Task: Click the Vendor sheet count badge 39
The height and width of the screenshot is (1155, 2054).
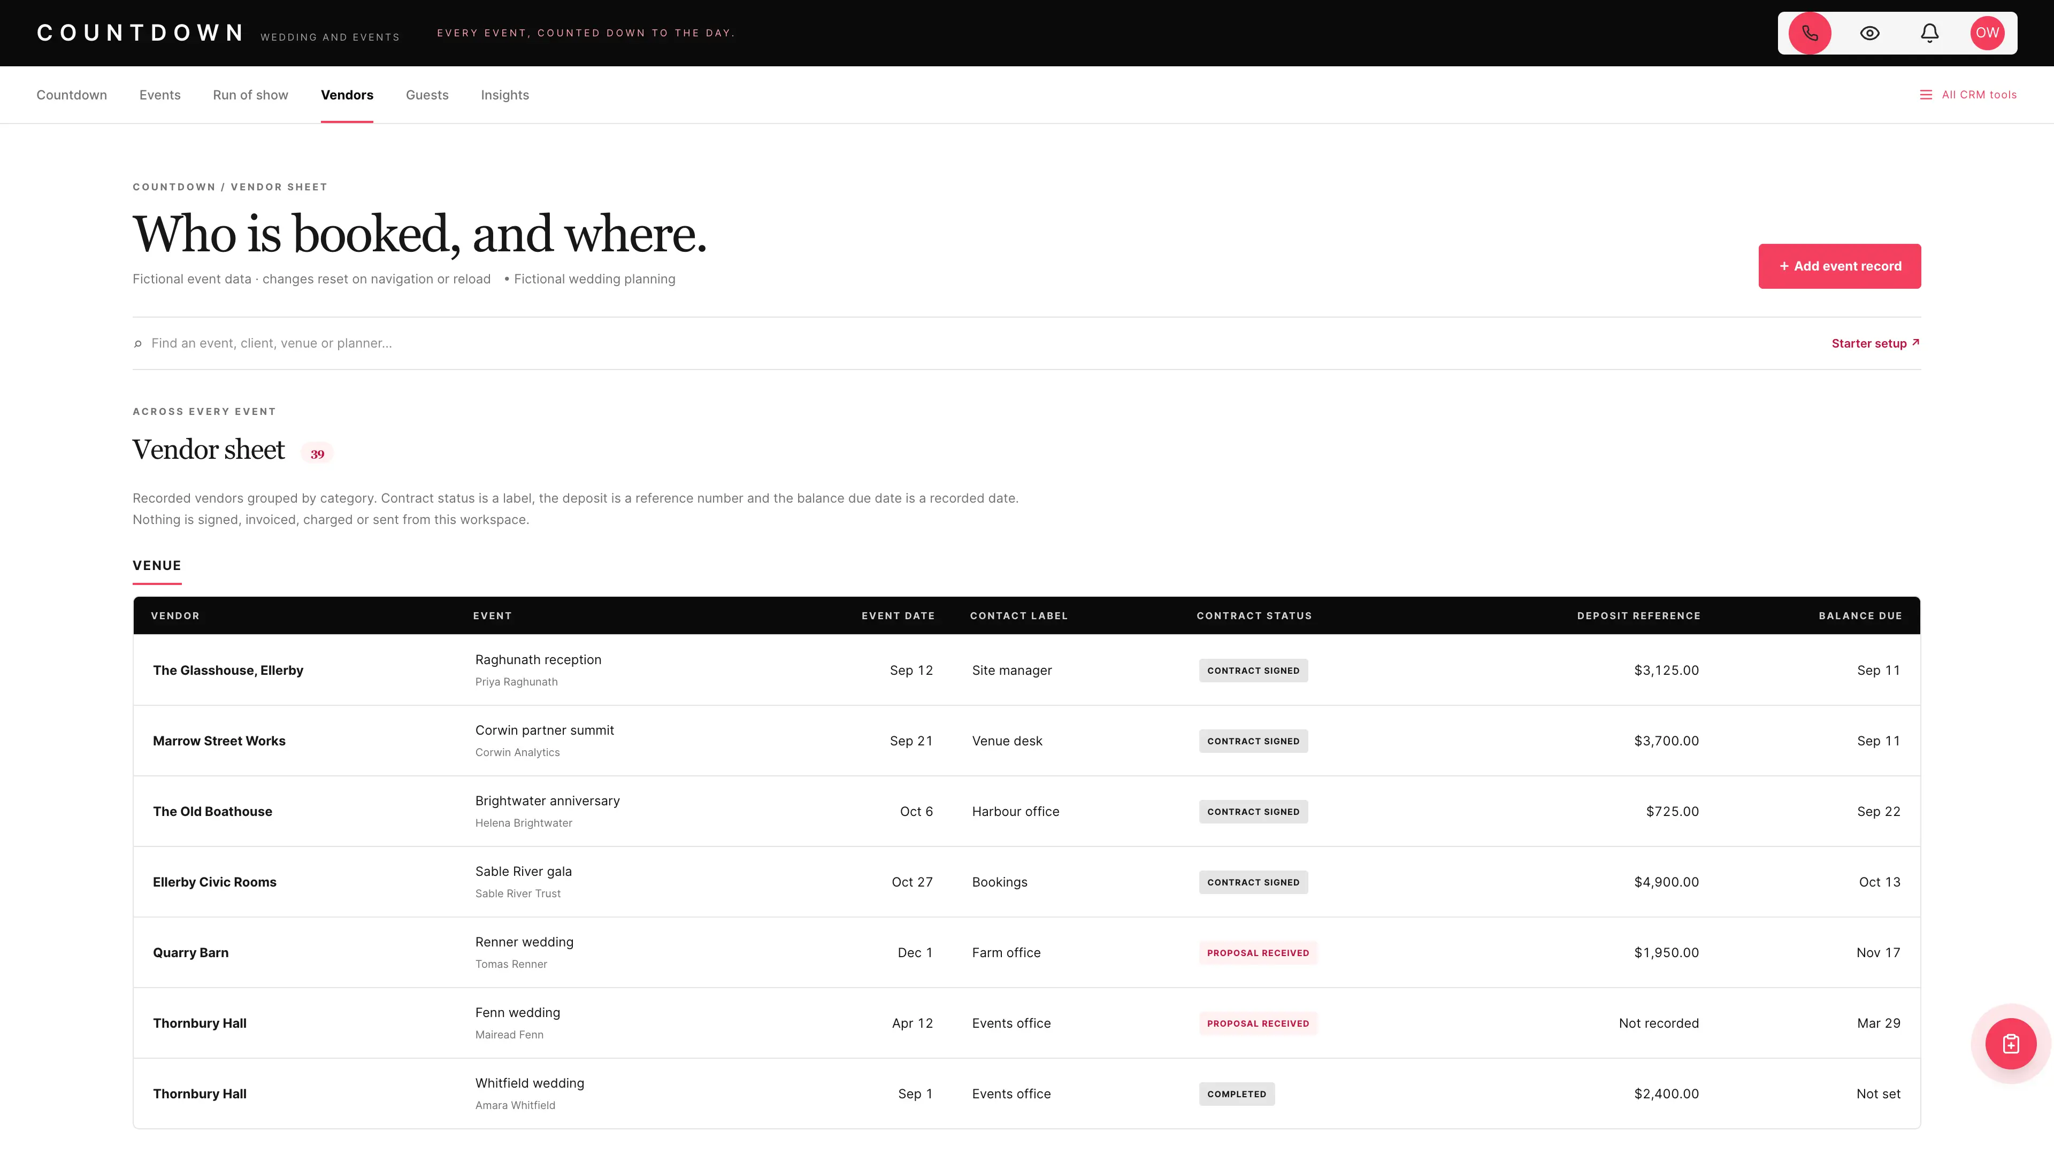Action: [x=317, y=453]
